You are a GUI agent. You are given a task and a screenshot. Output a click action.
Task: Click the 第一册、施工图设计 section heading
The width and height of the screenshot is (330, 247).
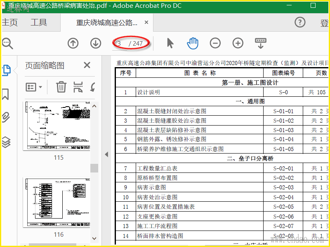[x=250, y=83]
